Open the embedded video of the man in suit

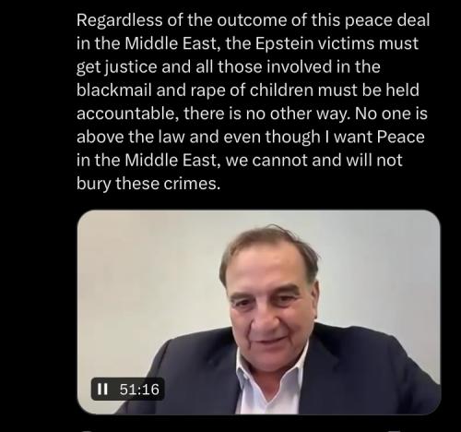pyautogui.click(x=259, y=312)
